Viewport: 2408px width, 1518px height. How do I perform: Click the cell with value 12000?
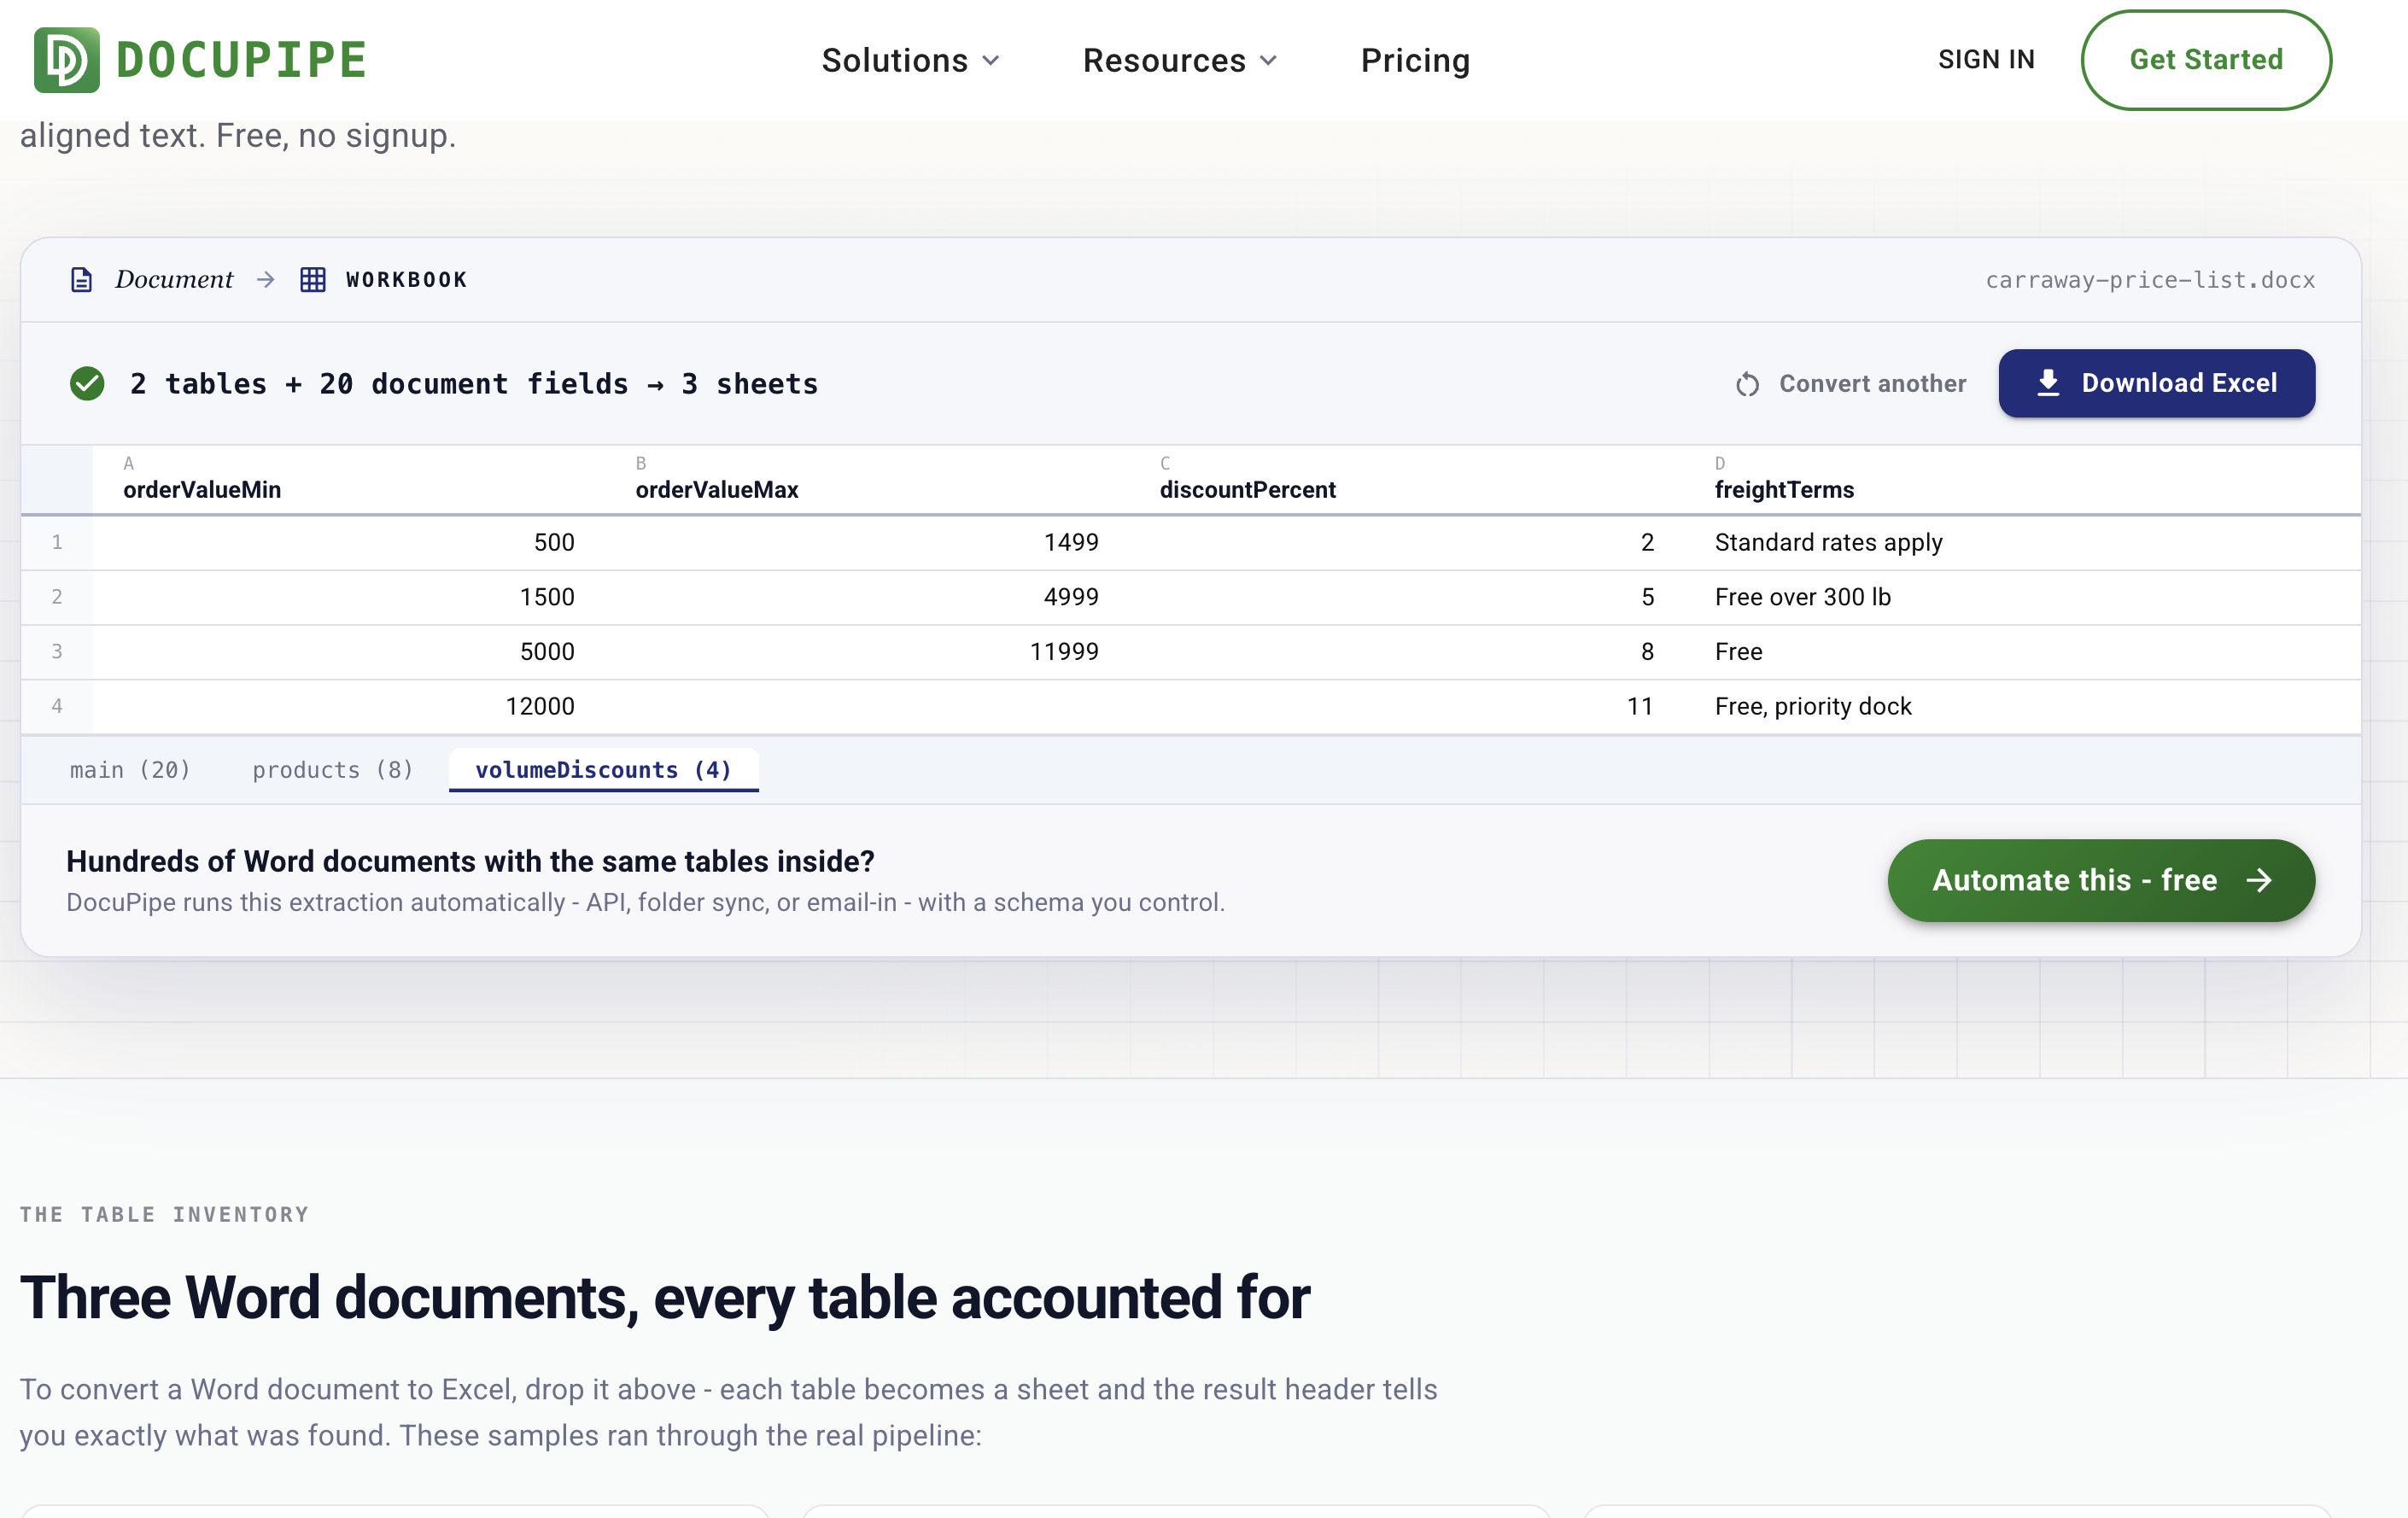349,706
